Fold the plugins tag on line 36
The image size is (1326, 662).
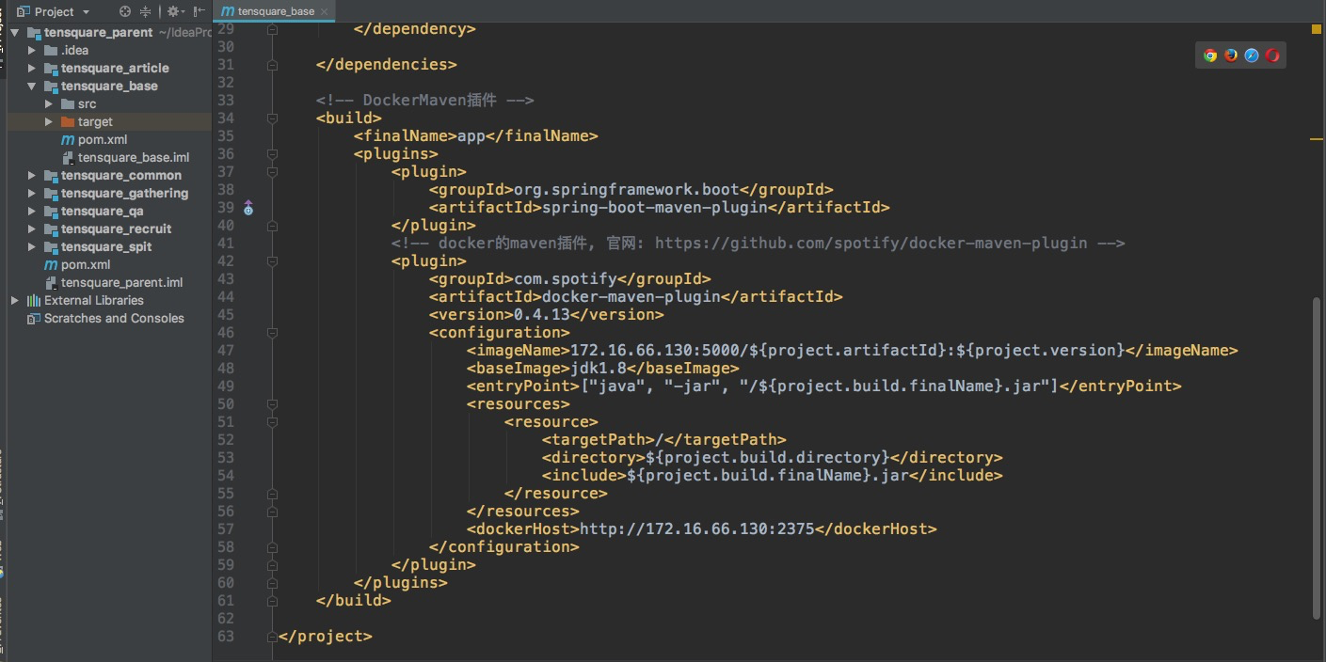tap(272, 154)
